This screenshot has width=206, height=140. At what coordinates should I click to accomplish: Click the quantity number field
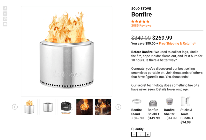point(141,135)
